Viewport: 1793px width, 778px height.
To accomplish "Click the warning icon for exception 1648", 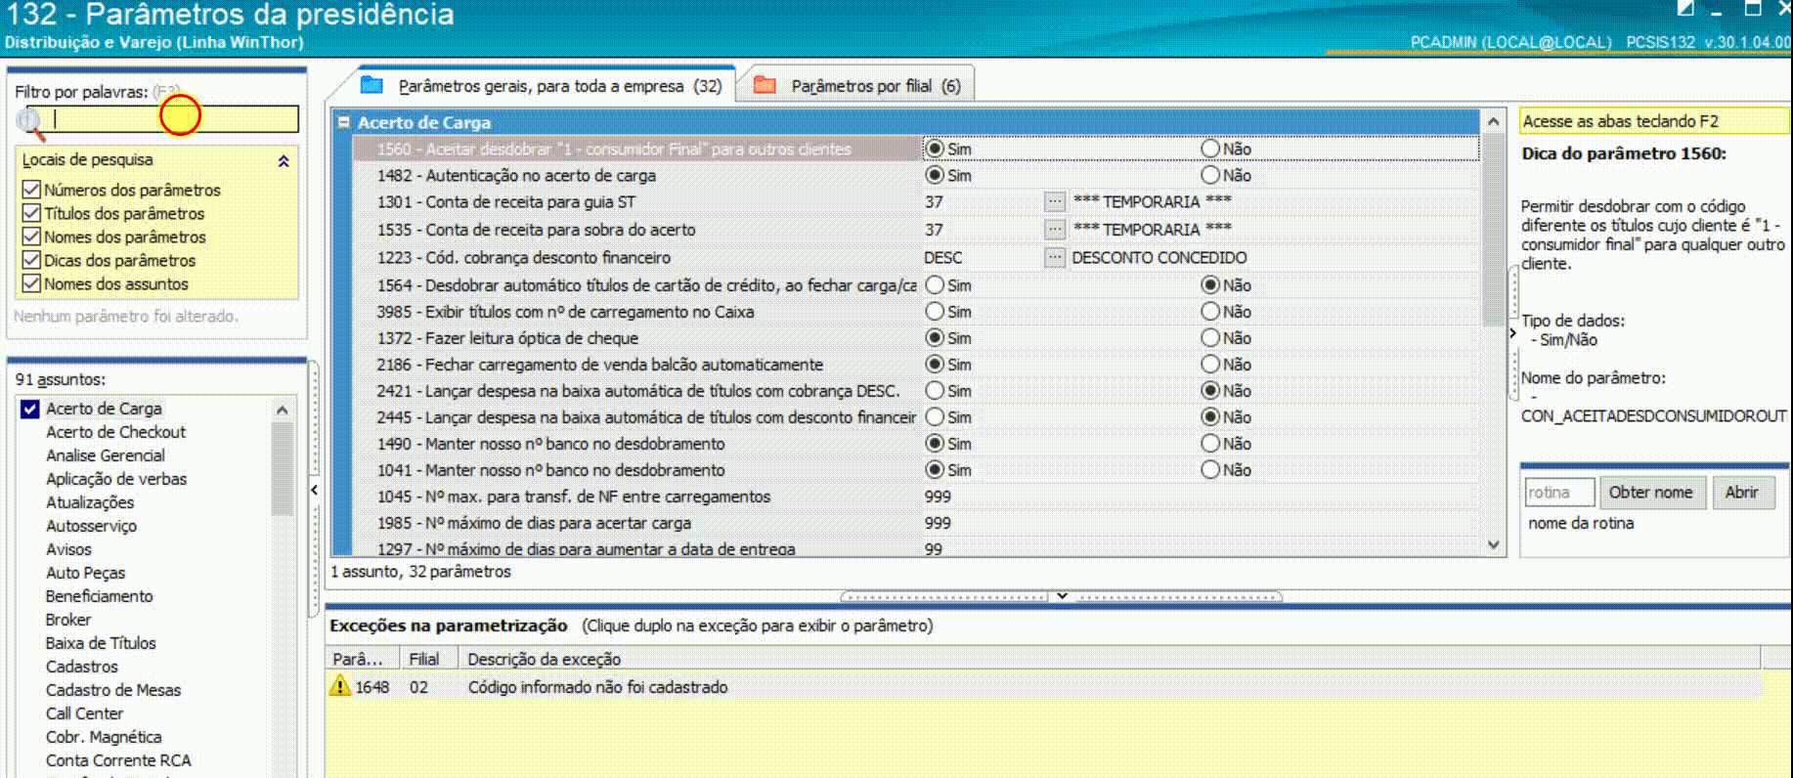I will click(339, 686).
